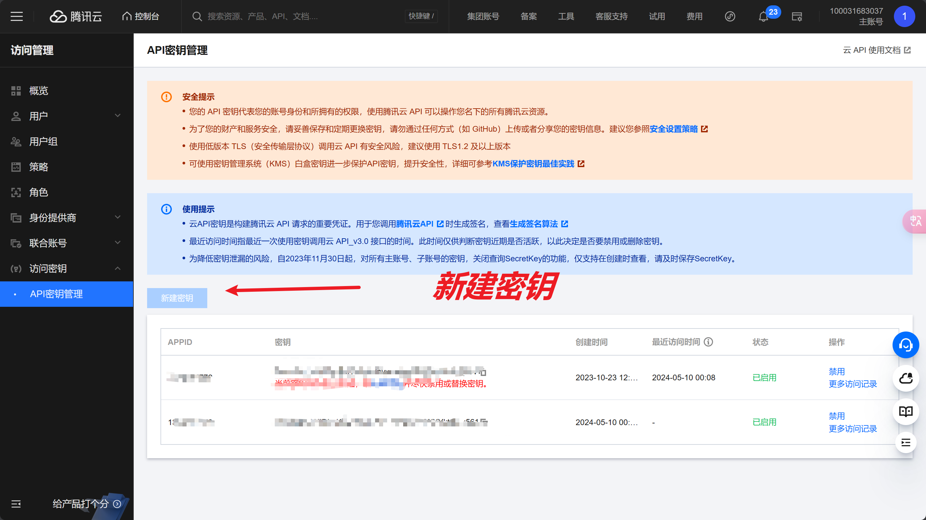Click the Cloud Shell terminal icon in header
The height and width of the screenshot is (520, 926).
tap(797, 16)
